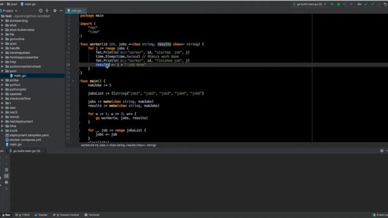The height and width of the screenshot is (218, 388).
Task: Click the pool breadcrumb in the navigation bar
Action: pyautogui.click(x=12, y=4)
